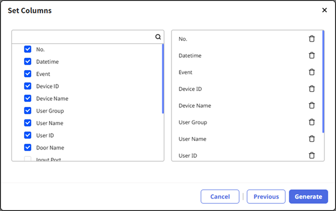Enable the Input Port checkbox
The width and height of the screenshot is (336, 211).
tap(28, 159)
